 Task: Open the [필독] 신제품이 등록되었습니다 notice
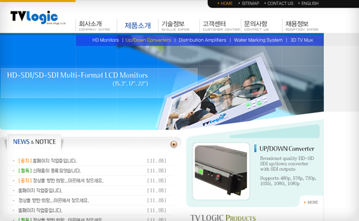click(49, 171)
